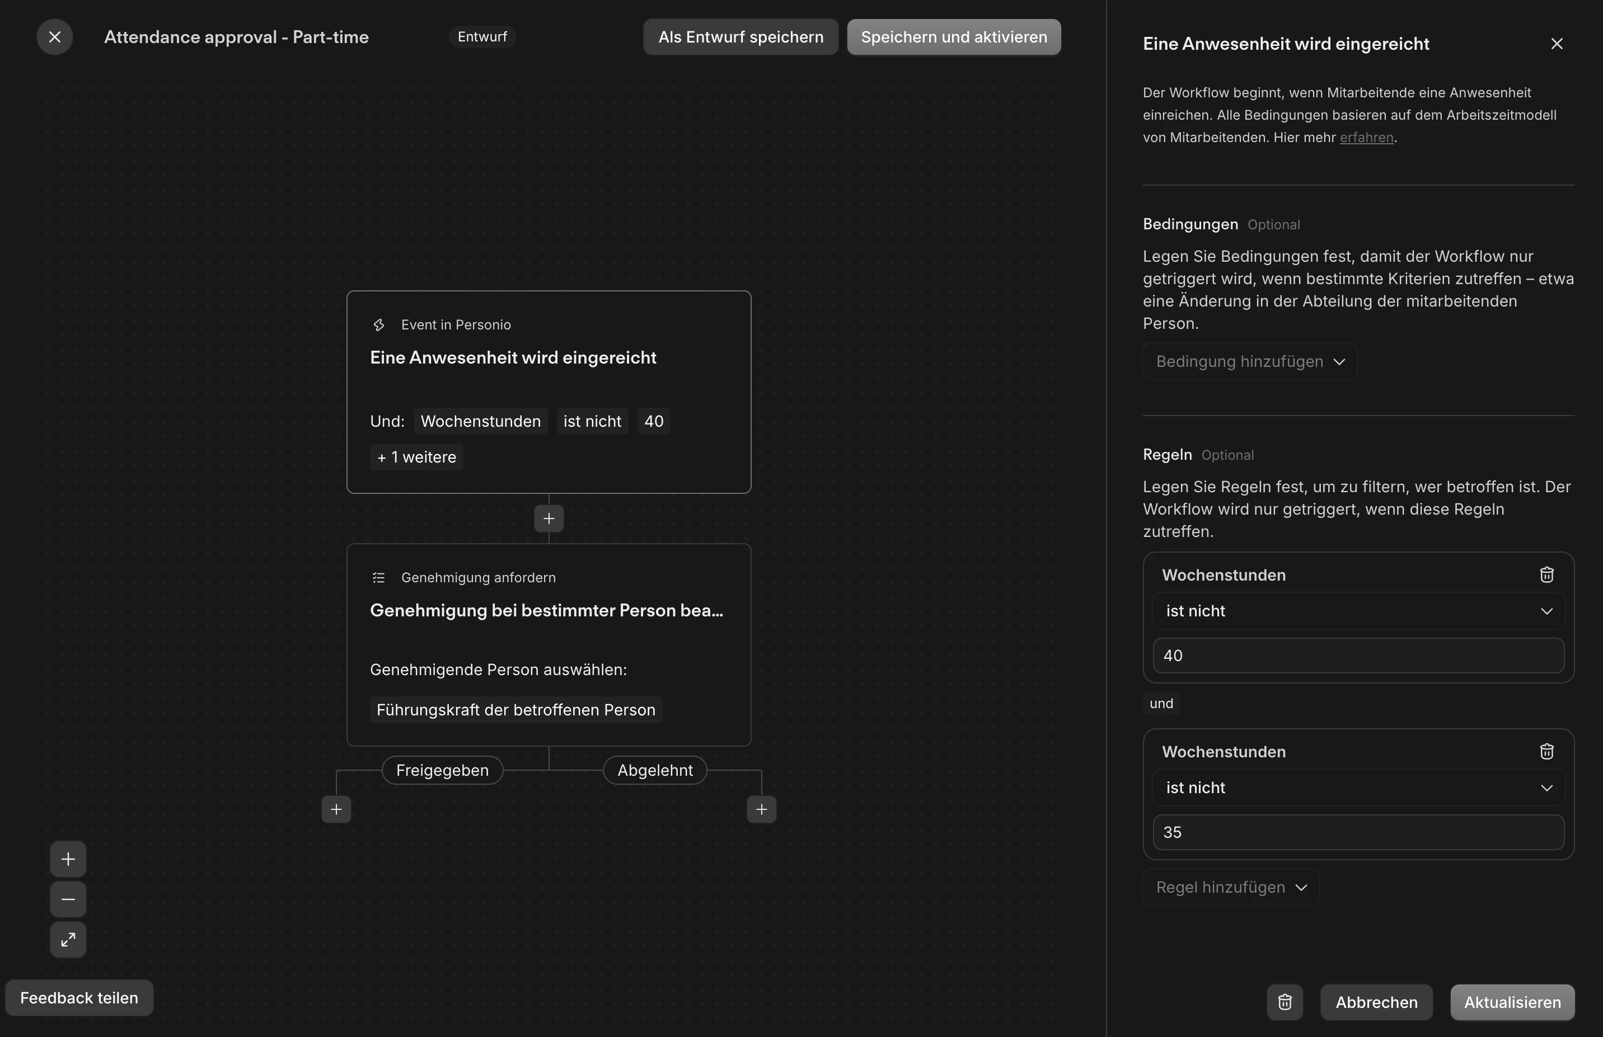This screenshot has height=1037, width=1603.
Task: Close the workflow editor with X
Action: 54,37
